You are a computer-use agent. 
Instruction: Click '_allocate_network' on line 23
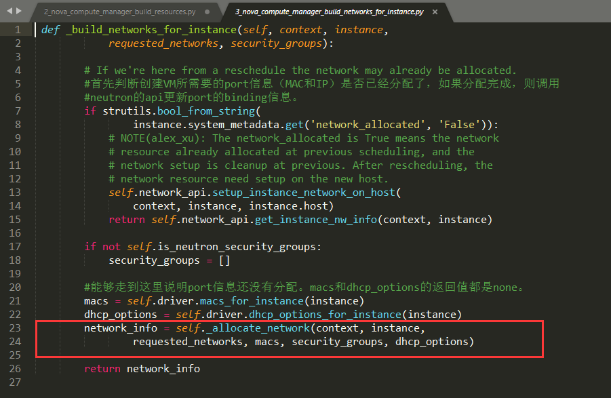[258, 328]
